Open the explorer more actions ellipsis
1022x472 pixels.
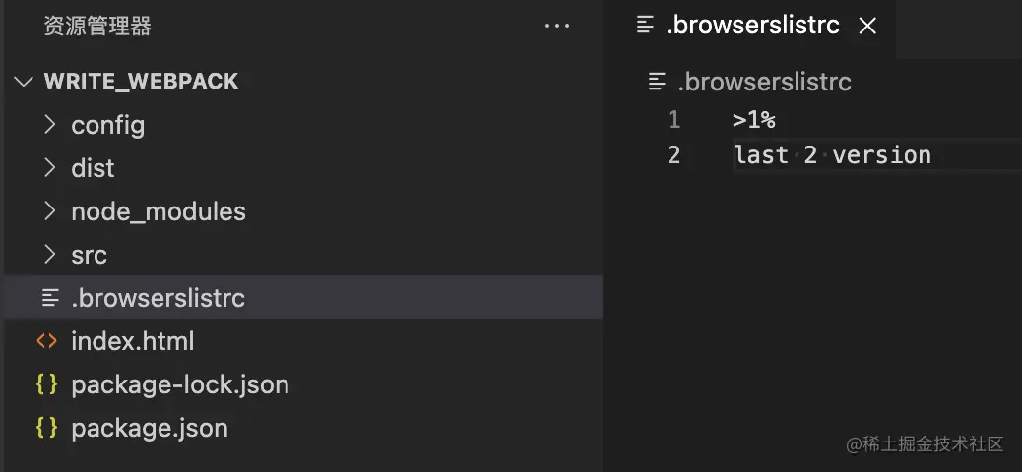[x=557, y=26]
